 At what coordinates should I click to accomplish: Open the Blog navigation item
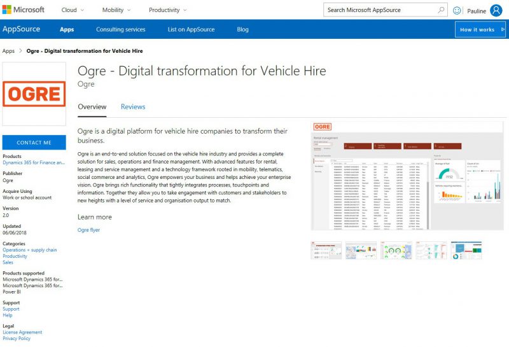242,29
